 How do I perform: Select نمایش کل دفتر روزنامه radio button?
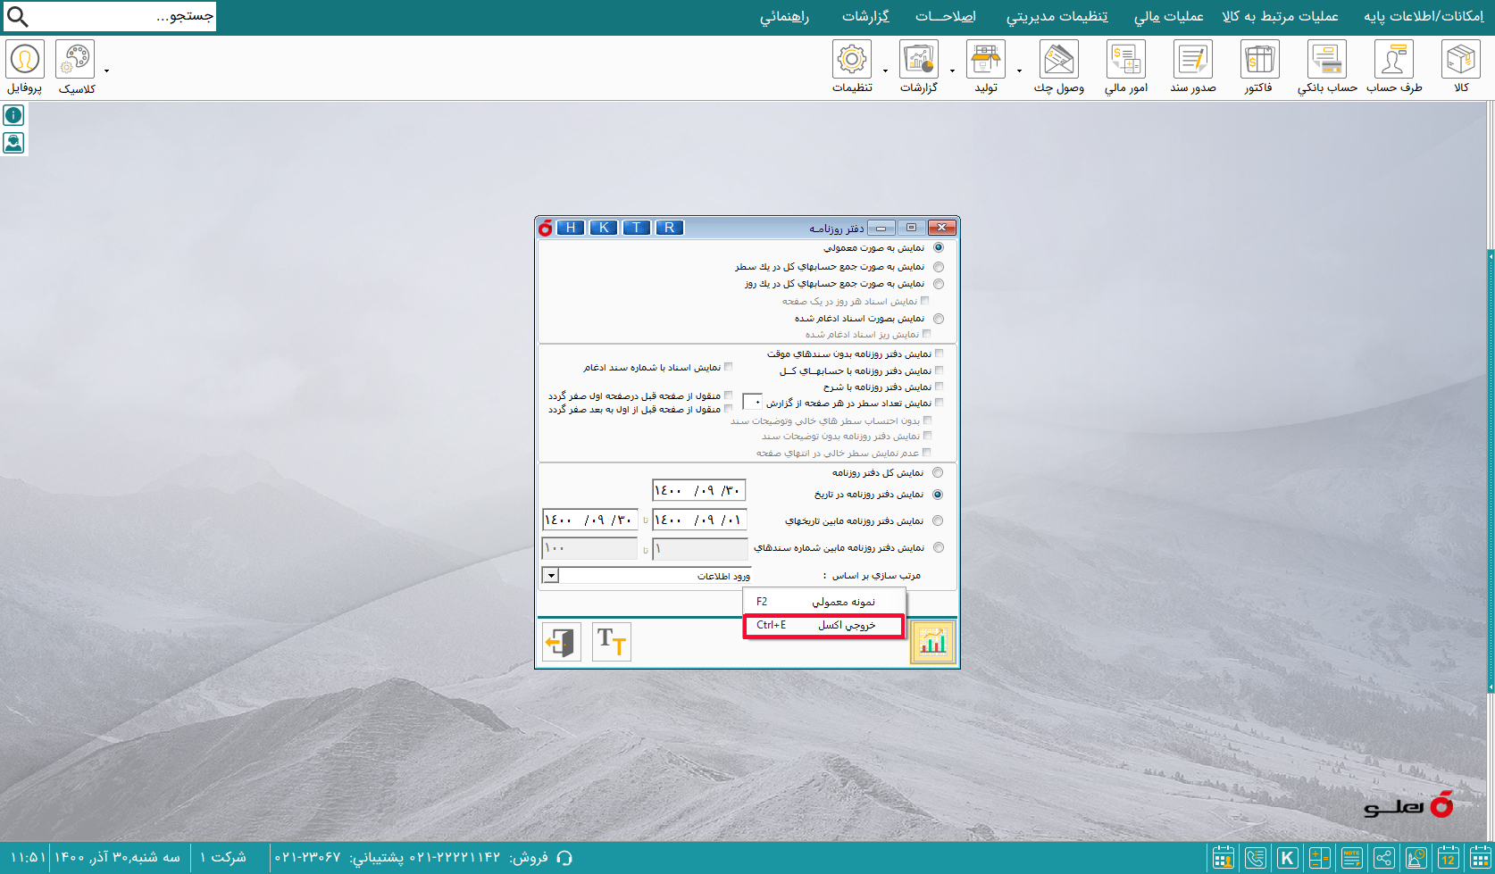point(939,472)
